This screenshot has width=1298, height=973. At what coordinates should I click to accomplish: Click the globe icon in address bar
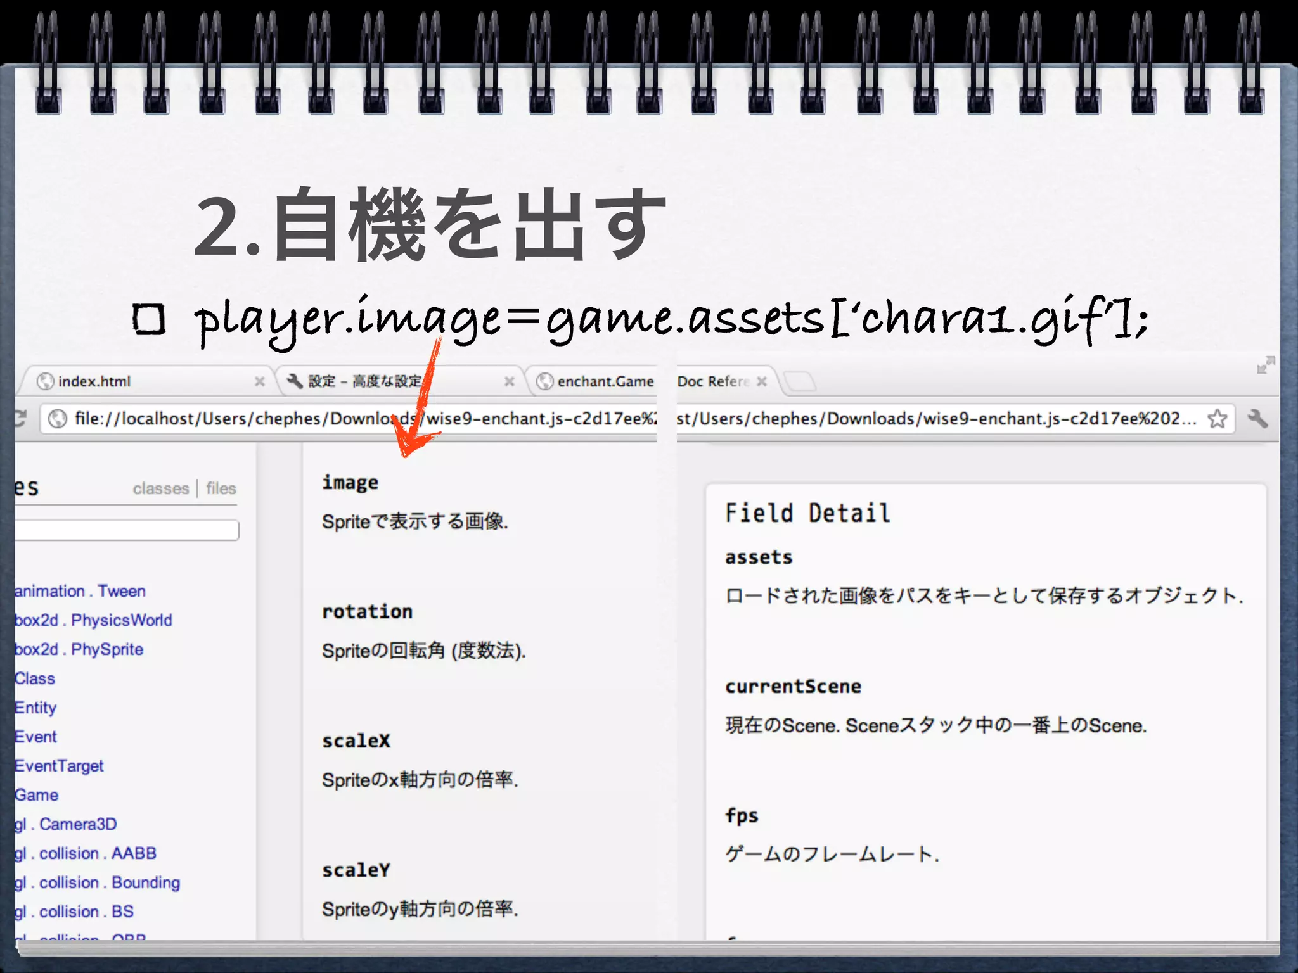(58, 419)
